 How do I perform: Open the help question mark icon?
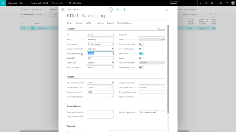point(227,3)
